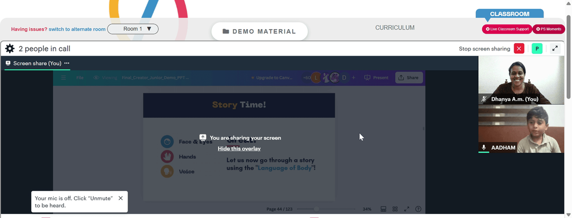Click the "Stop screen sharing" label
Screen dimensions: 572x218
pyautogui.click(x=484, y=49)
